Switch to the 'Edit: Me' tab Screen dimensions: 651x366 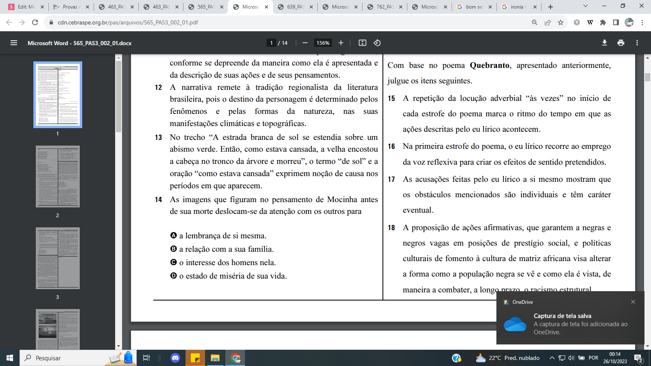(x=26, y=7)
